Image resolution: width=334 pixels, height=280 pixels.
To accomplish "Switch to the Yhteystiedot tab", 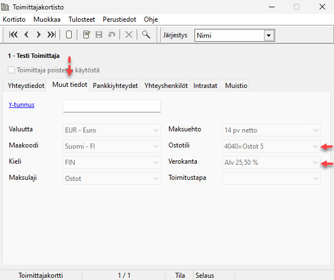I will [26, 86].
